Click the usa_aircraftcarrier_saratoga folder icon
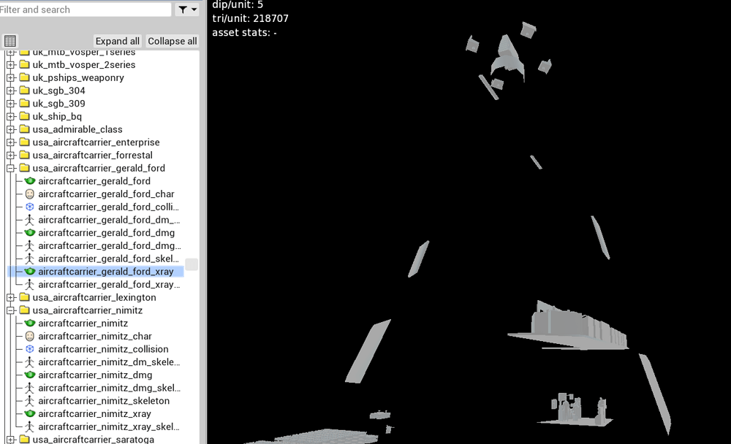This screenshot has height=444, width=731. [25, 440]
